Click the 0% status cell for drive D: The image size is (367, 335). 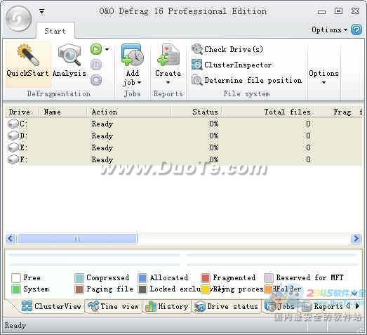pyautogui.click(x=214, y=136)
